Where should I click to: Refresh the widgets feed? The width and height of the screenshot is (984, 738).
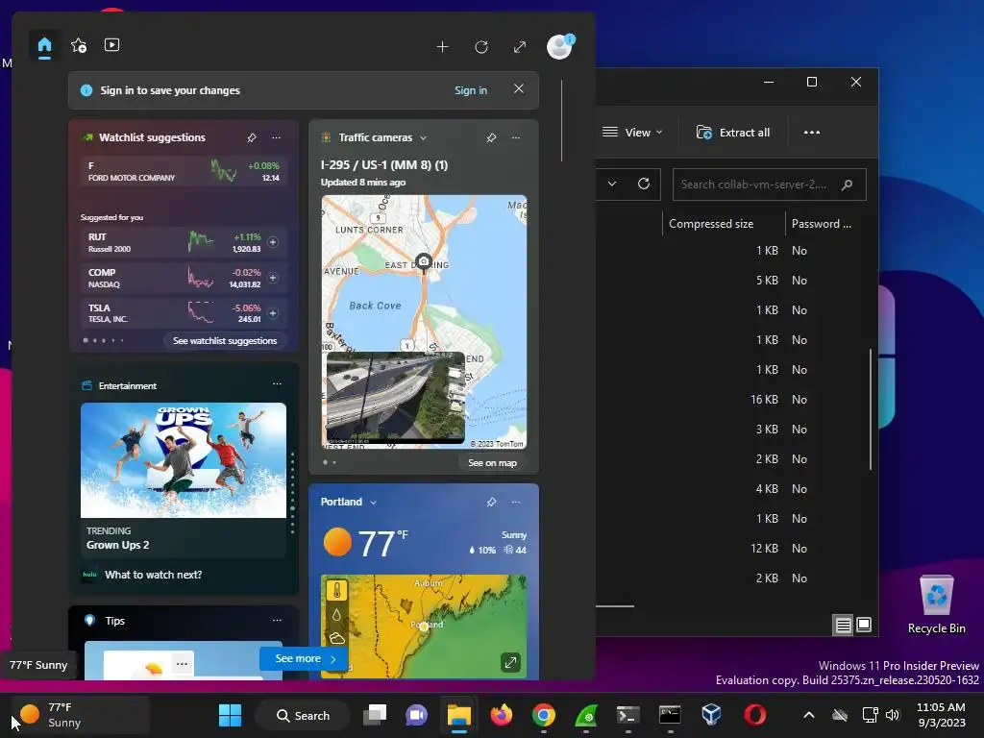481,47
